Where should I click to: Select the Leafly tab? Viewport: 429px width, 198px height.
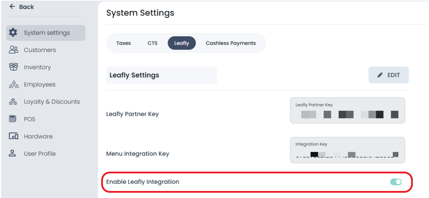coord(182,43)
